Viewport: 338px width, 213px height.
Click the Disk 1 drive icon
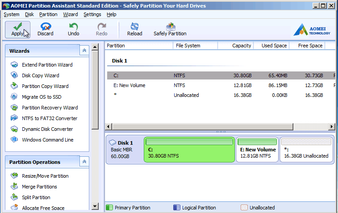[113, 142]
